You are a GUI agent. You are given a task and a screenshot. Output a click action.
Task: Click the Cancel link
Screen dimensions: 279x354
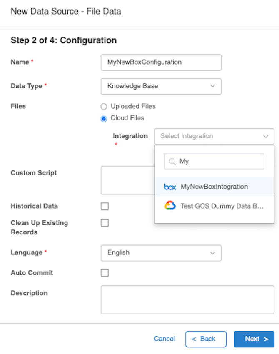164,339
